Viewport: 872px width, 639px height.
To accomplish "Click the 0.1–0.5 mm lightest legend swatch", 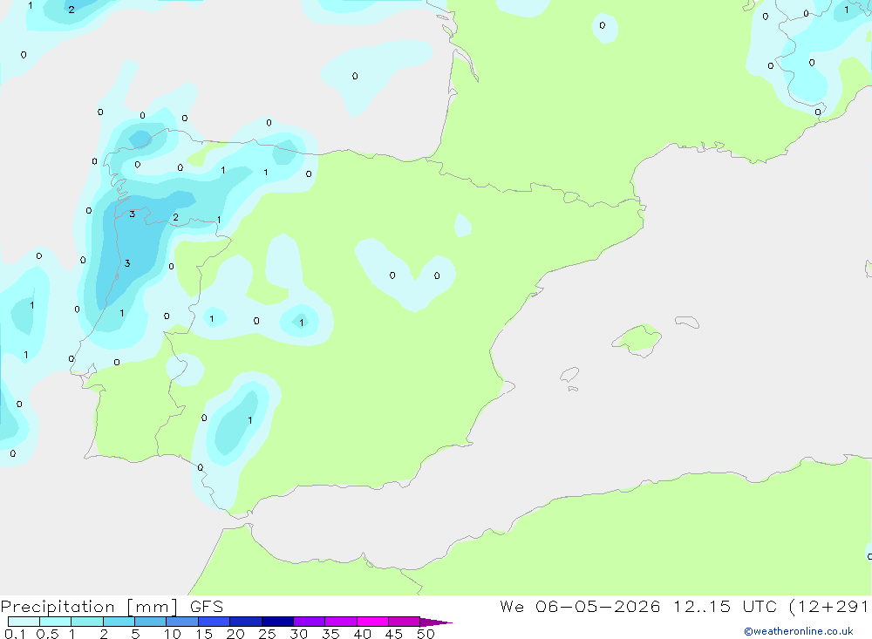I will pyautogui.click(x=24, y=622).
